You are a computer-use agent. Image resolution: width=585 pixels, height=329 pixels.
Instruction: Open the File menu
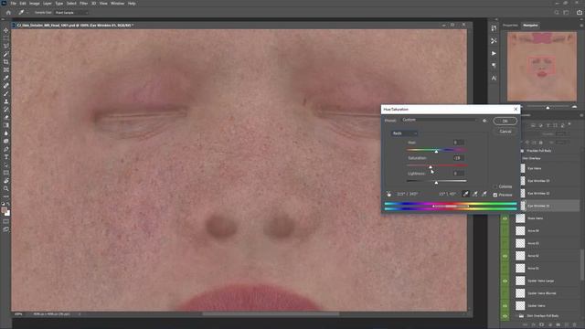(13, 4)
